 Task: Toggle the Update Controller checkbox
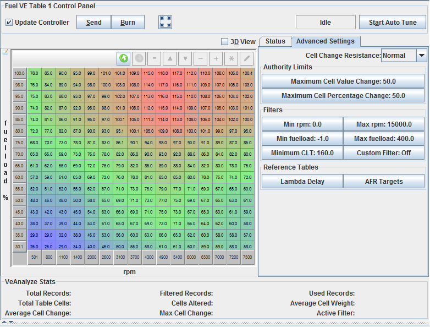tap(9, 23)
